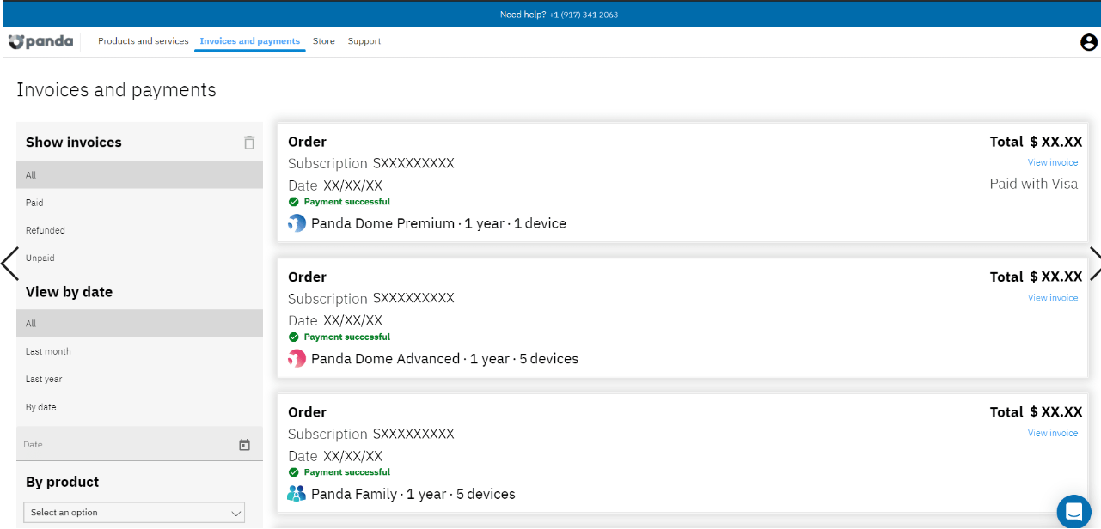The height and width of the screenshot is (529, 1101).
Task: View invoice for Panda Dome Premium order
Action: coord(1053,163)
